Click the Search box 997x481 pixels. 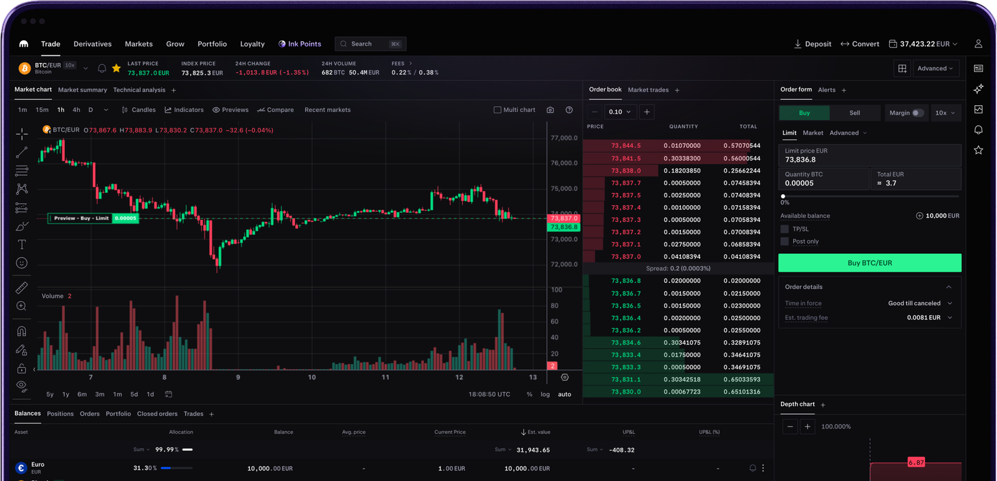(371, 44)
